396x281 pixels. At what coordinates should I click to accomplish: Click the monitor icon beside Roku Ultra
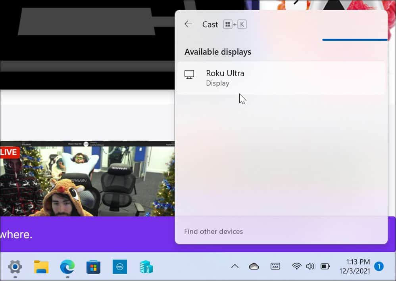tap(189, 75)
